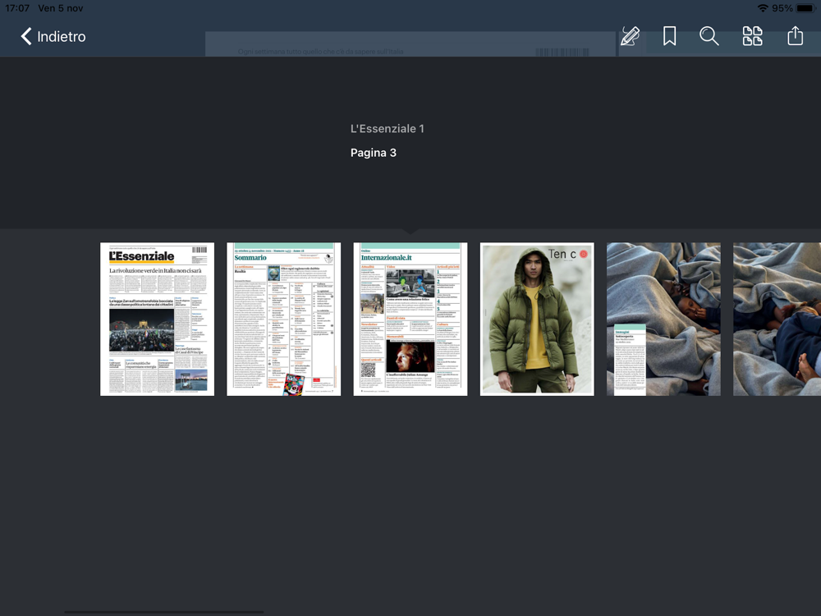Bookmark the current page
Screen dimensions: 821x616
tap(669, 36)
